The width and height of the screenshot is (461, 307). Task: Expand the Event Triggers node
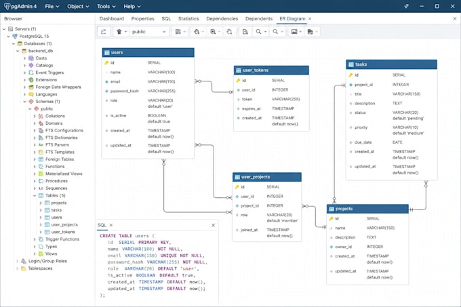point(24,73)
